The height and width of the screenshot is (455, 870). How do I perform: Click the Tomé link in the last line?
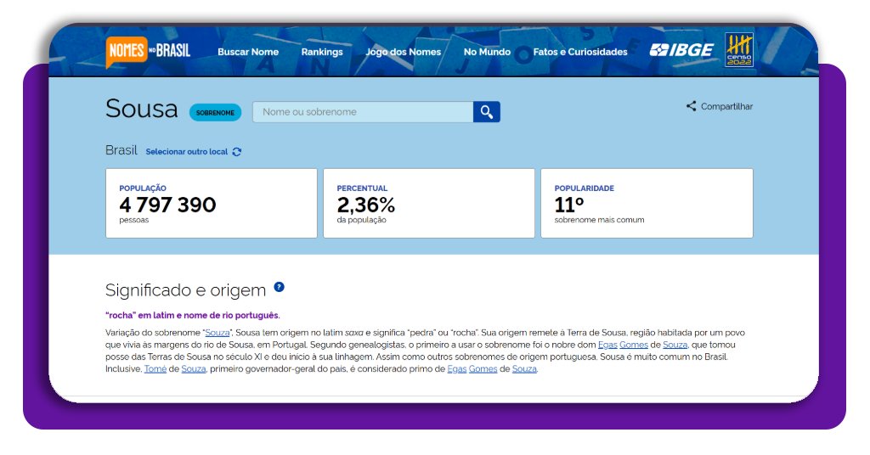click(x=155, y=369)
